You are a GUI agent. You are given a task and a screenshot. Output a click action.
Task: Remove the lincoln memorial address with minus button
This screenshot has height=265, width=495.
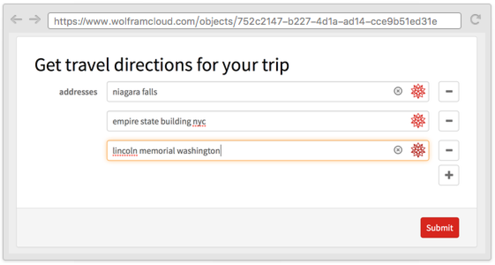449,150
